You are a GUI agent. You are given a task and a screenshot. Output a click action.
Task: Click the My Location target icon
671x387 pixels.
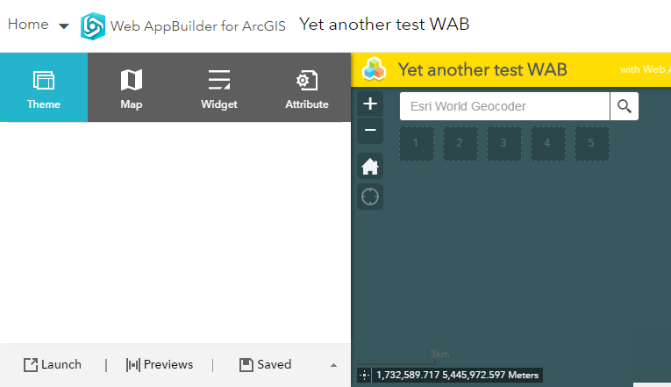(370, 196)
